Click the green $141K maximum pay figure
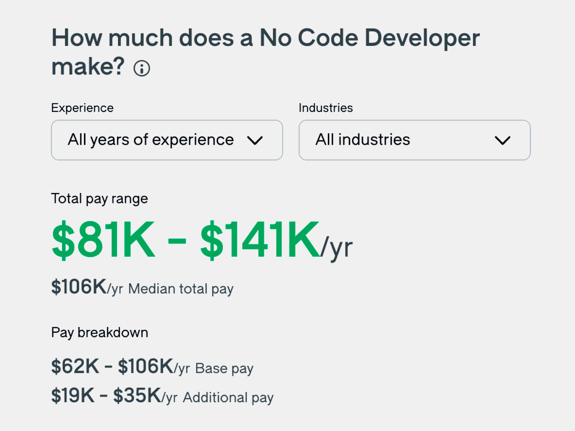This screenshot has height=431, width=575. click(260, 240)
